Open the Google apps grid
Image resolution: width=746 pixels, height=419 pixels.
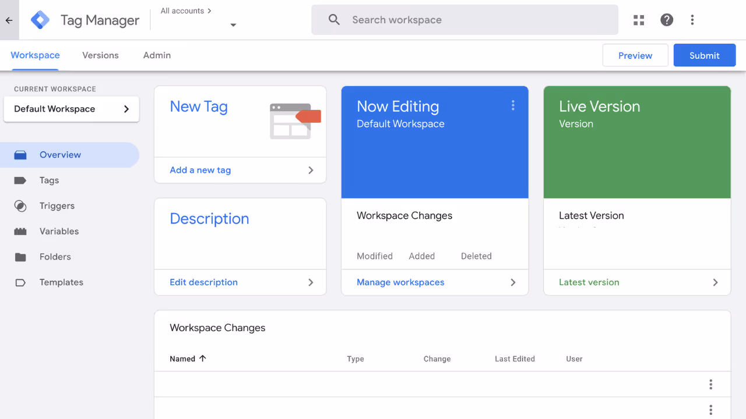click(x=638, y=19)
